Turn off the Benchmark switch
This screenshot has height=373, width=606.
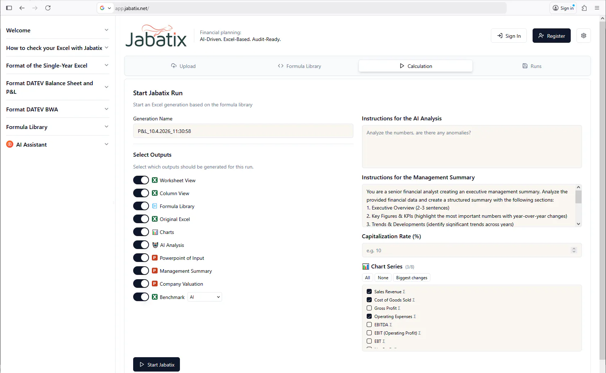(141, 297)
